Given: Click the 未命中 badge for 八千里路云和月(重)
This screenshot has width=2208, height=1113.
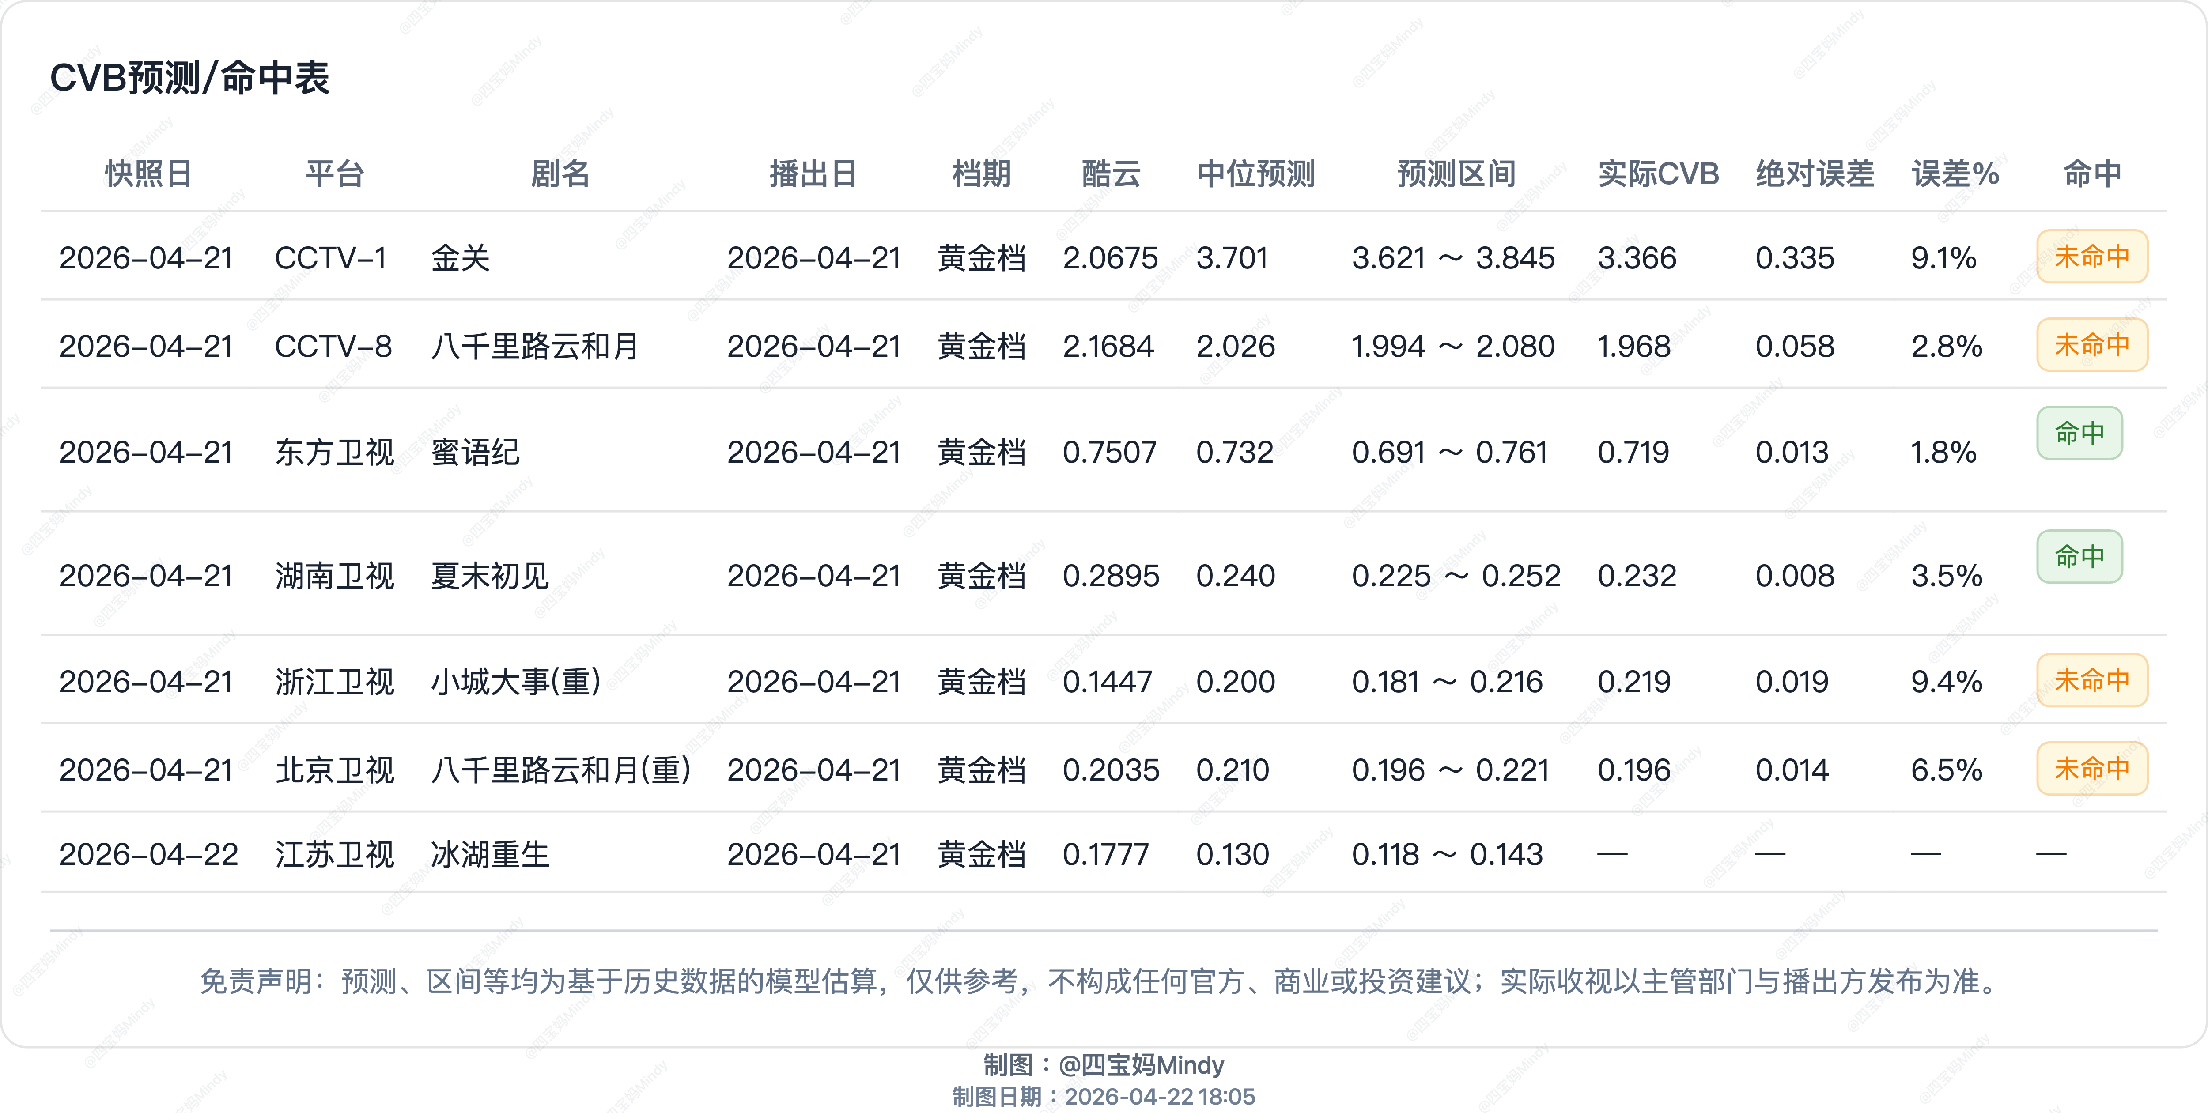Looking at the screenshot, I should [x=2091, y=769].
